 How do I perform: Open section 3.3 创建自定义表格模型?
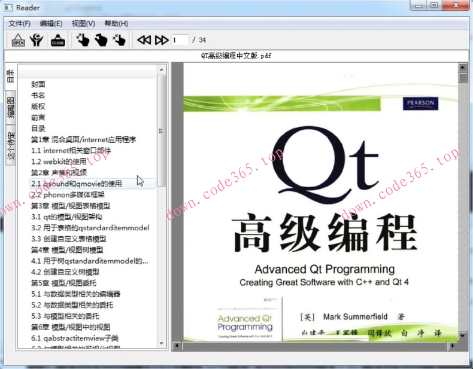[x=68, y=239]
